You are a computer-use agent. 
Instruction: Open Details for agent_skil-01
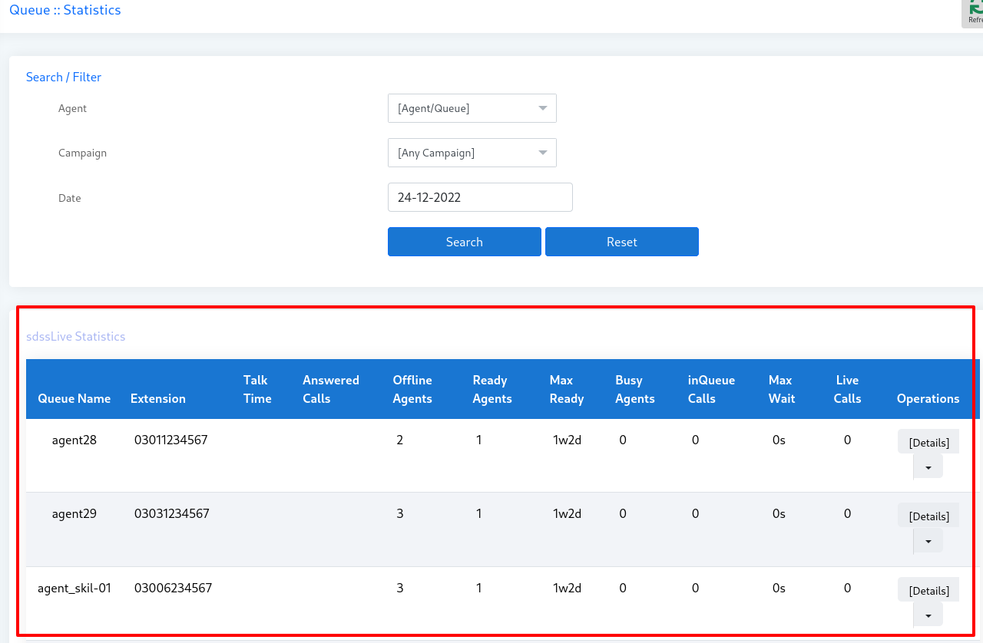(928, 590)
